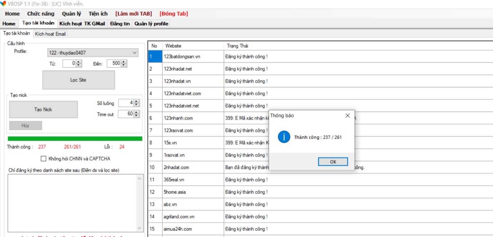Open the Tiện ích menu

click(98, 14)
